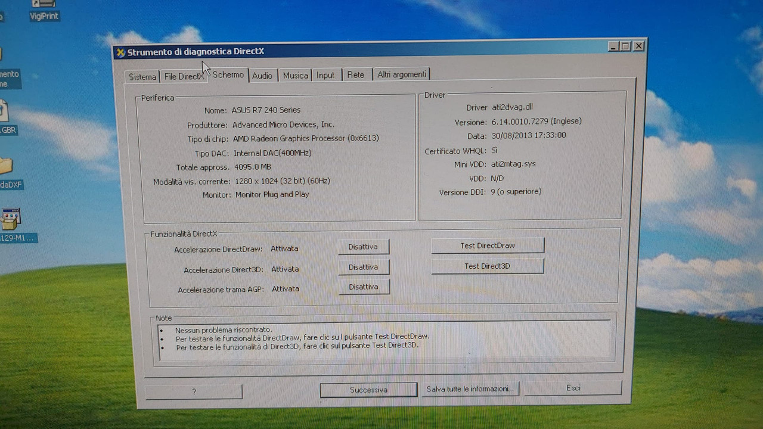This screenshot has width=763, height=429.
Task: Click the note Nessun problema riscontrato
Action: (224, 330)
